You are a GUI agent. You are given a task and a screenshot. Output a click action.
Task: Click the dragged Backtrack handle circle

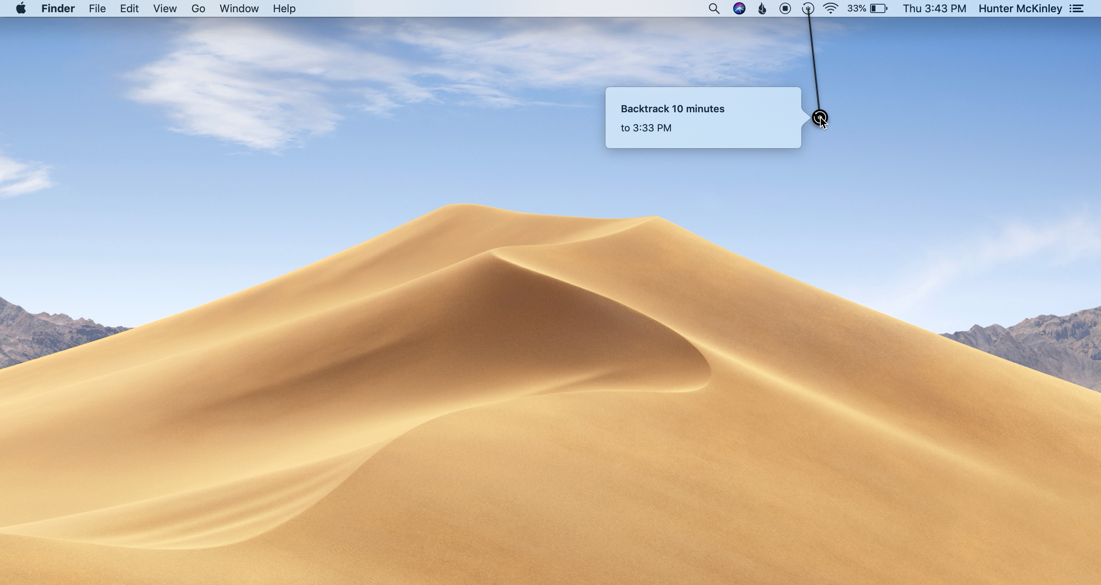pos(819,117)
